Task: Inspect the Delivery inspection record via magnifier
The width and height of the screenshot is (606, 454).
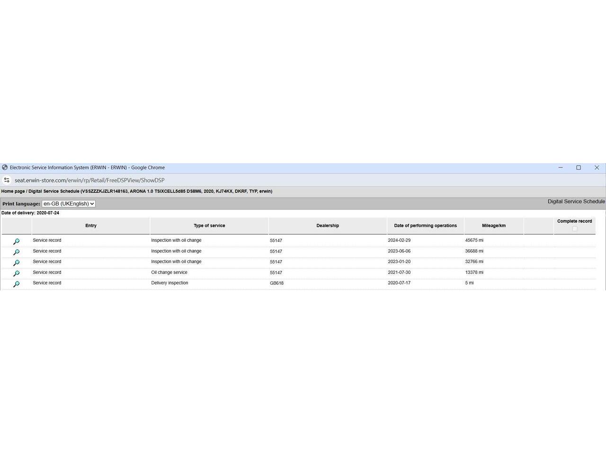Action: tap(16, 284)
